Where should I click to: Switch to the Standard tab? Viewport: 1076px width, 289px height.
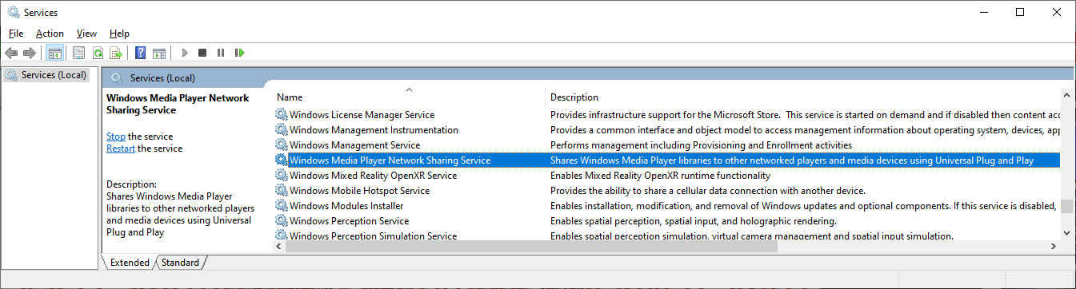pos(180,262)
